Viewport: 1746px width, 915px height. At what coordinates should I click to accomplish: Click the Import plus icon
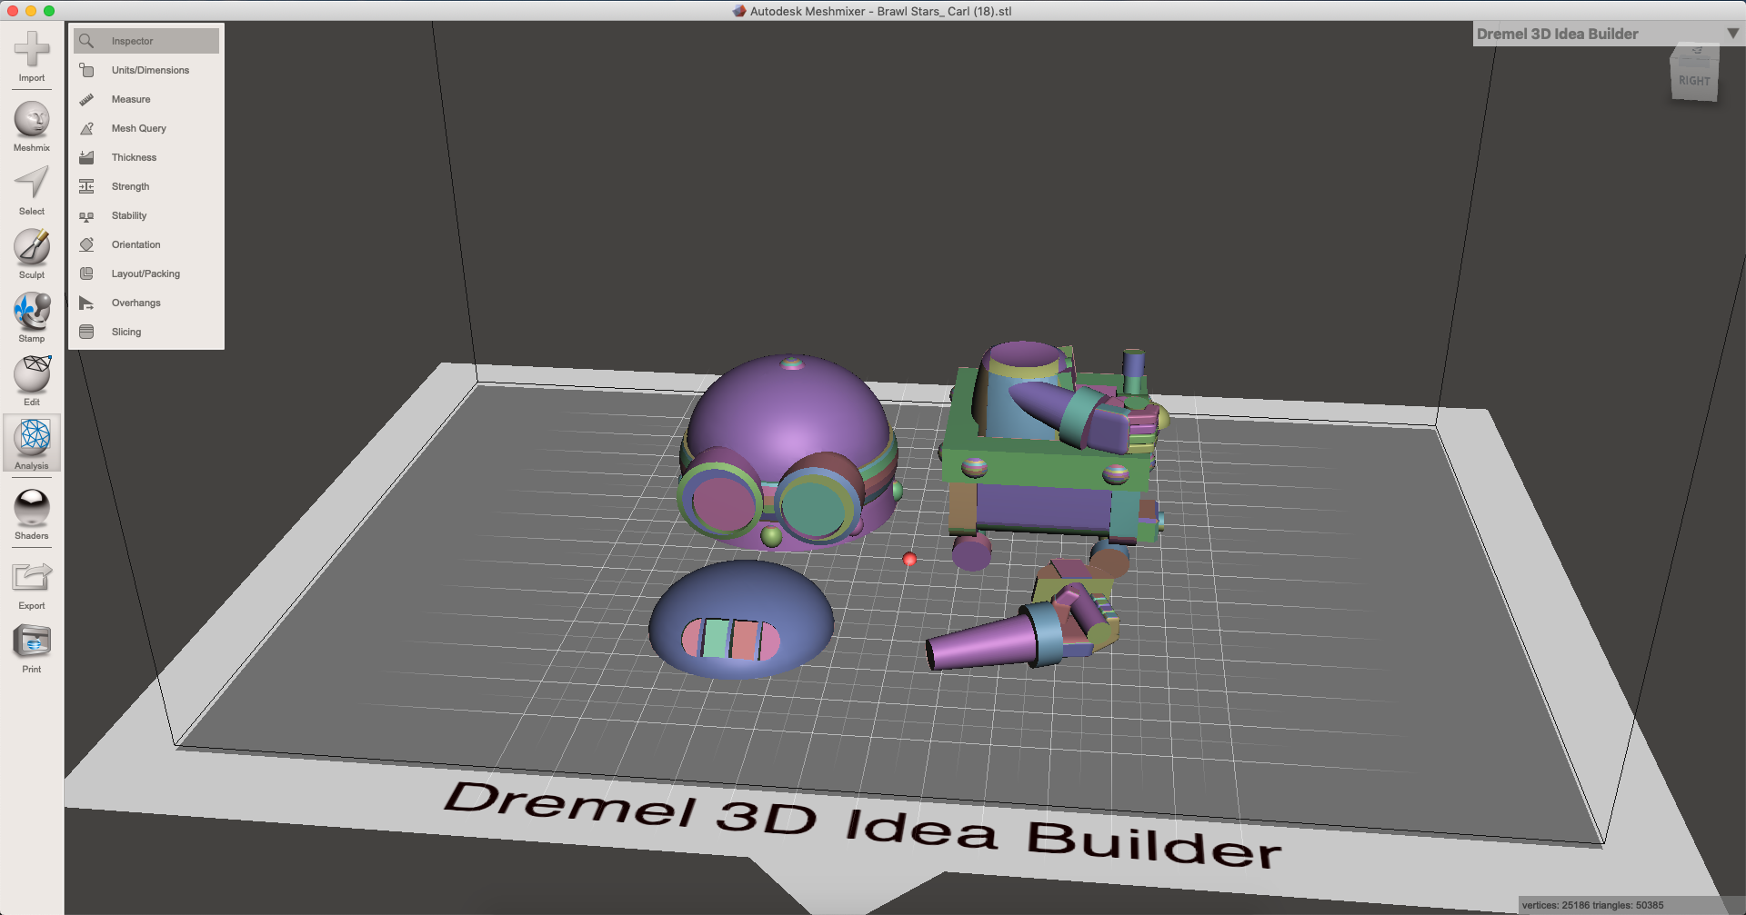pos(32,49)
